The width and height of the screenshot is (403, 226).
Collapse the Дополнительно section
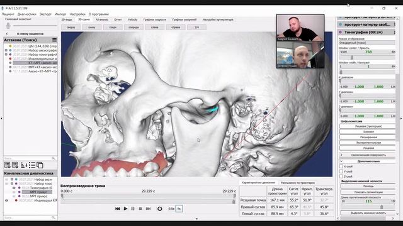point(367,161)
